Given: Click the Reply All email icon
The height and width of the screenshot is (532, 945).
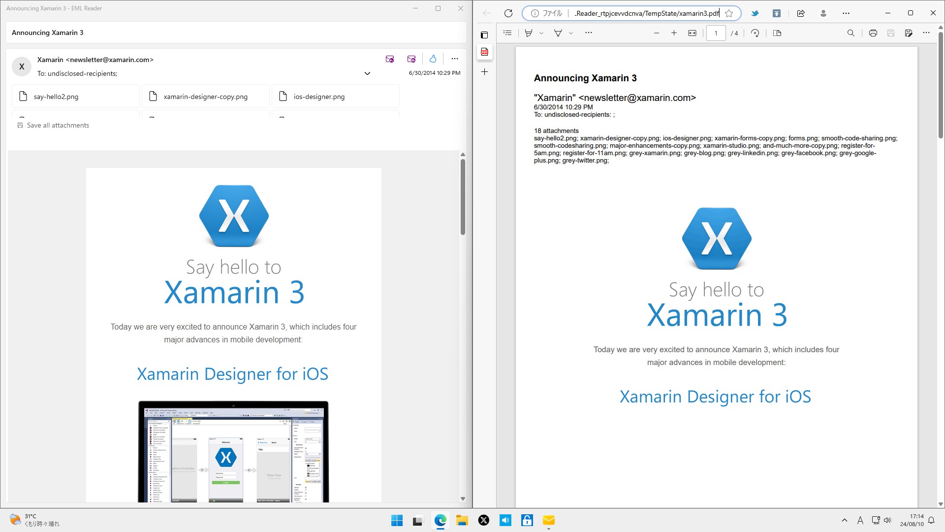Looking at the screenshot, I should pos(411,59).
